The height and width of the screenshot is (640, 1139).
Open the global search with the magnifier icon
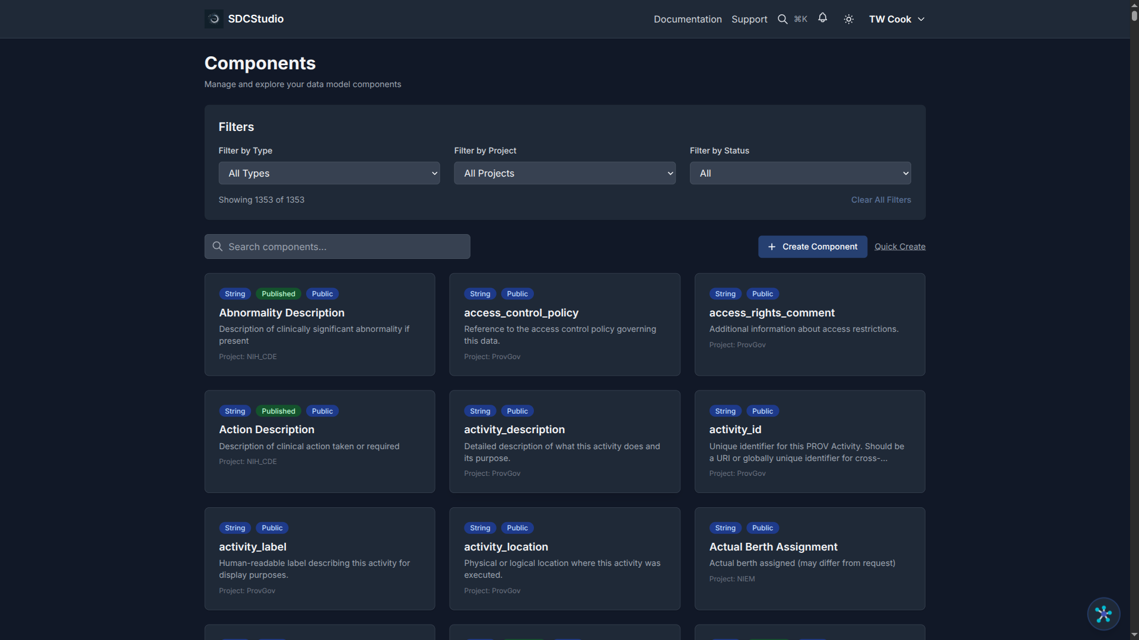[783, 18]
